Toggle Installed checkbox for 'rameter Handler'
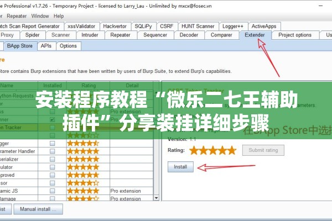332x221 pixels. [53, 151]
